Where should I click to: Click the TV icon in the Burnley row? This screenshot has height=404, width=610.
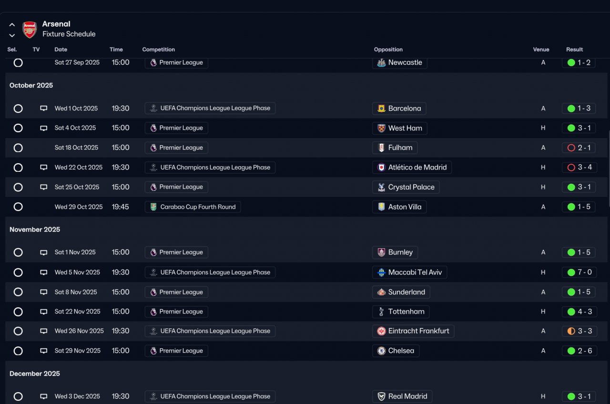[44, 252]
